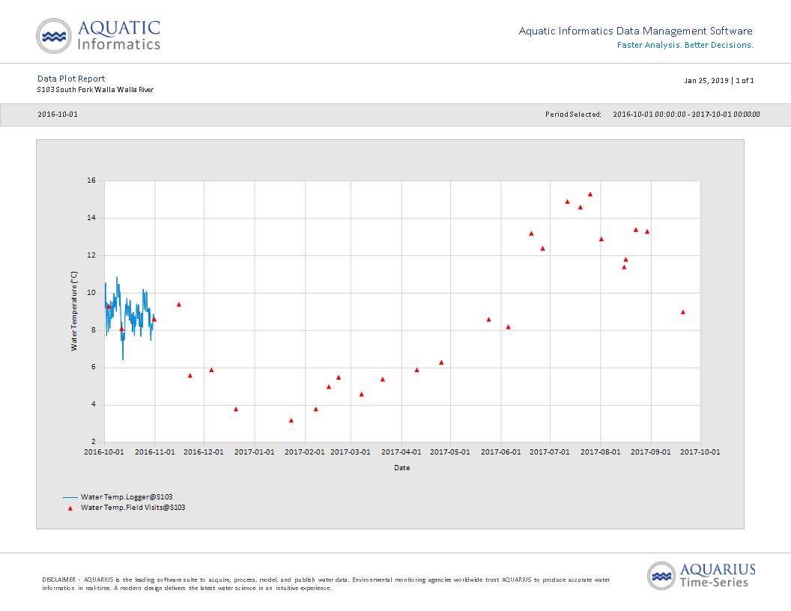Click the Aquatic Informatics wave logo icon
Screen dimensions: 791x611
pos(53,36)
